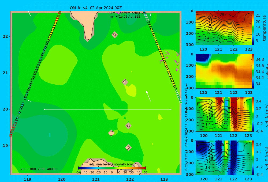Click latitude label 21 on main map
Viewport: 268px width, 182px height.
click(x=5, y=73)
